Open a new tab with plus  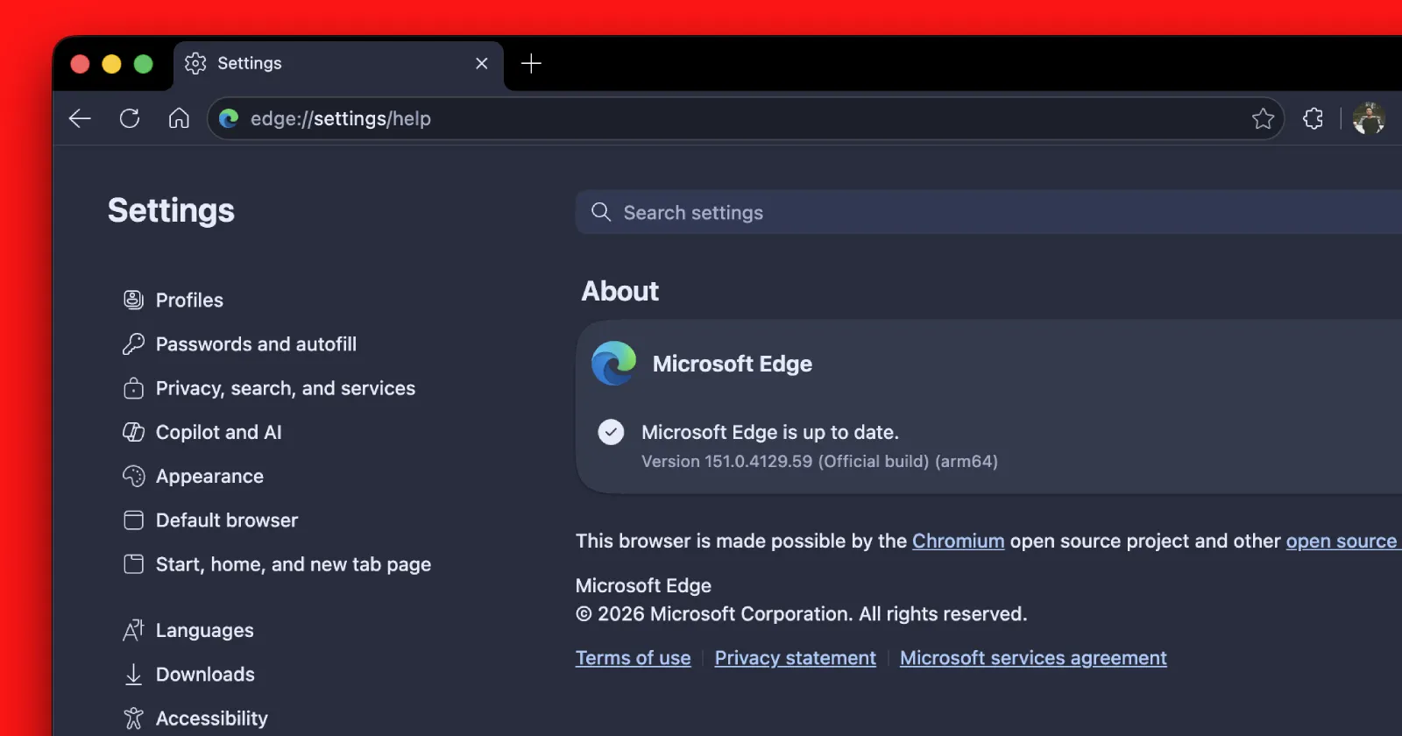click(x=531, y=63)
